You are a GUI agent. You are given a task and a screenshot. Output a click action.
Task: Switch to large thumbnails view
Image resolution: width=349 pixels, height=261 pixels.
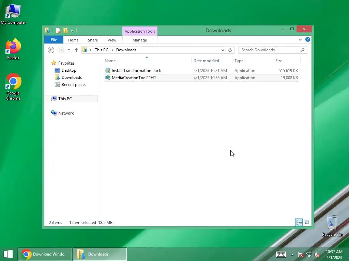coord(306,222)
